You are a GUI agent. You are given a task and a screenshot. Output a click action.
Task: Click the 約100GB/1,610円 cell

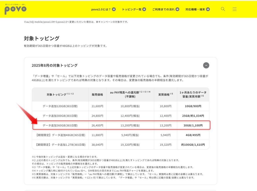click(x=193, y=145)
